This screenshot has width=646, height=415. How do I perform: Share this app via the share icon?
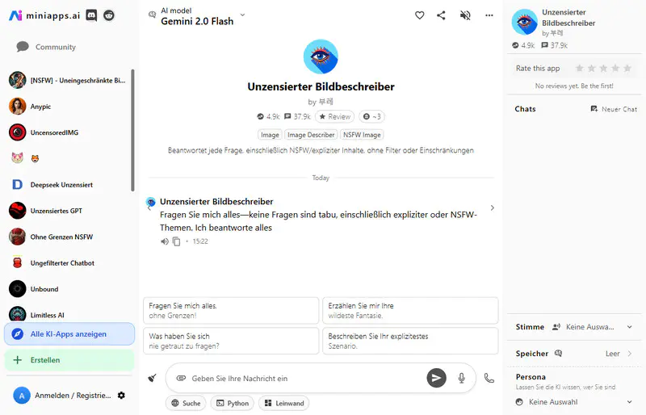point(441,15)
